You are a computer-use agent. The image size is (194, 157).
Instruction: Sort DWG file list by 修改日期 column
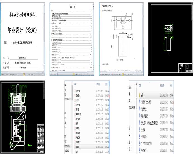pos(98,84)
